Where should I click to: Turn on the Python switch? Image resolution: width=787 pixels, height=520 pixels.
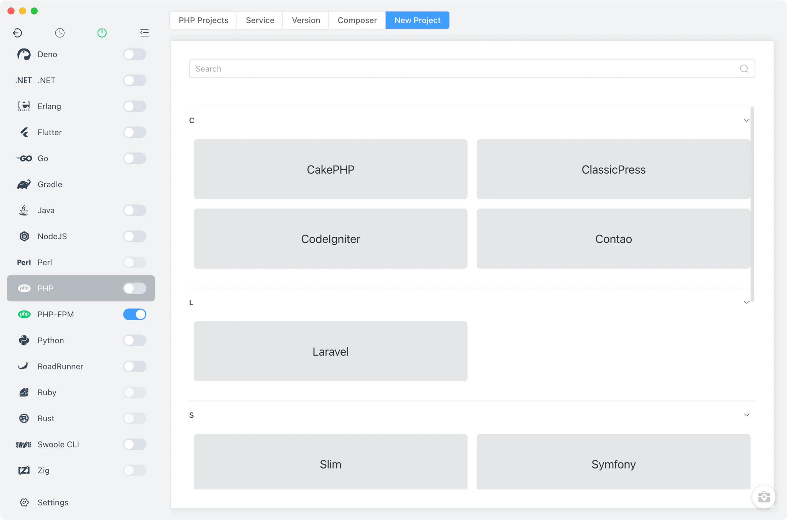(x=134, y=340)
